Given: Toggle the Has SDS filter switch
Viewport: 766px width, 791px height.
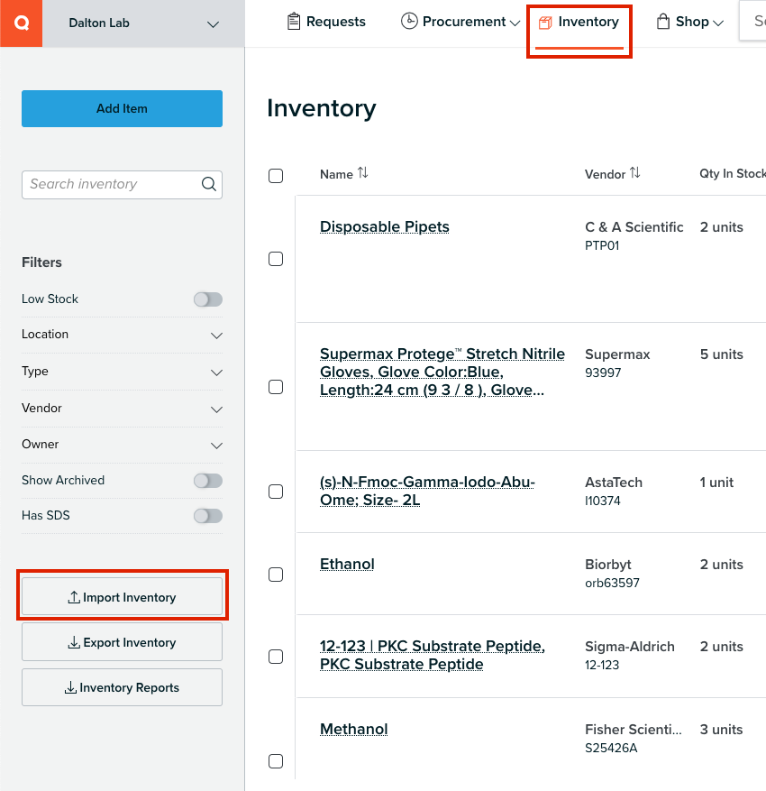Looking at the screenshot, I should pos(208,516).
